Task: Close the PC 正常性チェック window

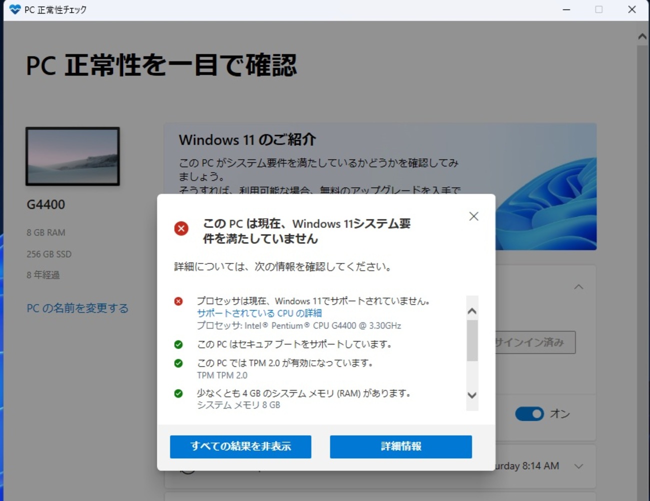Action: (632, 9)
